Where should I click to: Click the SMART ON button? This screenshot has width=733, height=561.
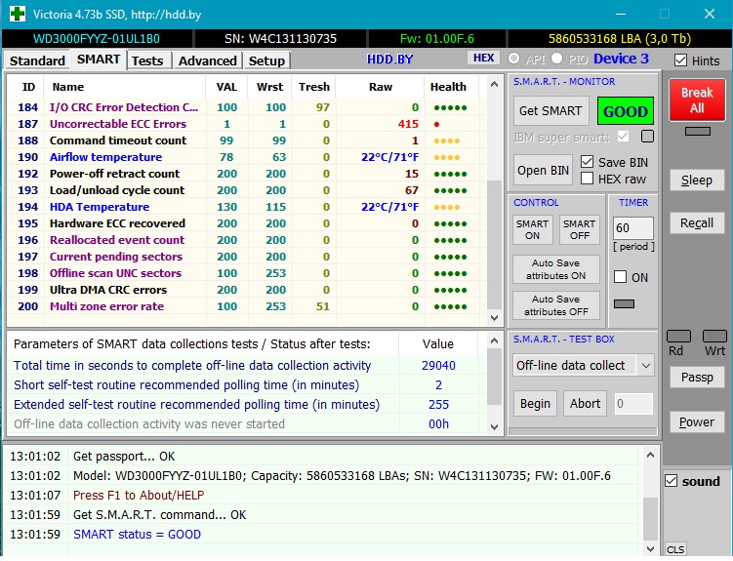pyautogui.click(x=532, y=229)
